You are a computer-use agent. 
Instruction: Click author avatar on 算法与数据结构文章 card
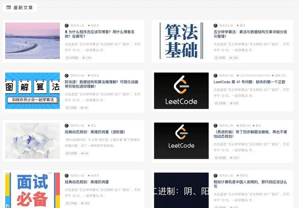coord(216,26)
